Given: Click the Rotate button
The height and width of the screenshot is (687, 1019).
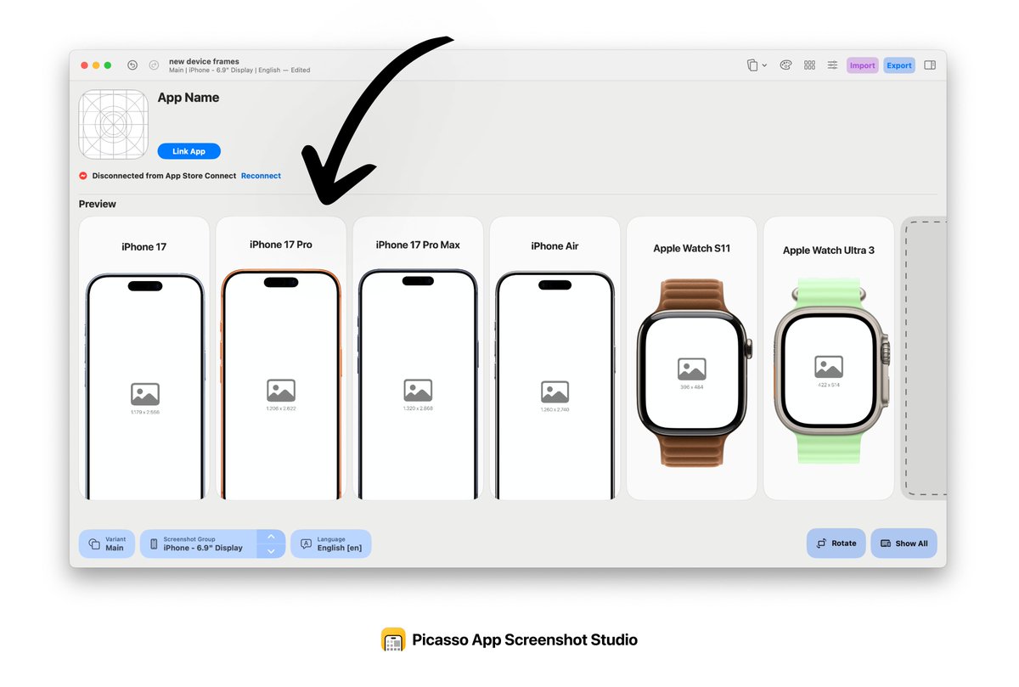Looking at the screenshot, I should pos(836,543).
